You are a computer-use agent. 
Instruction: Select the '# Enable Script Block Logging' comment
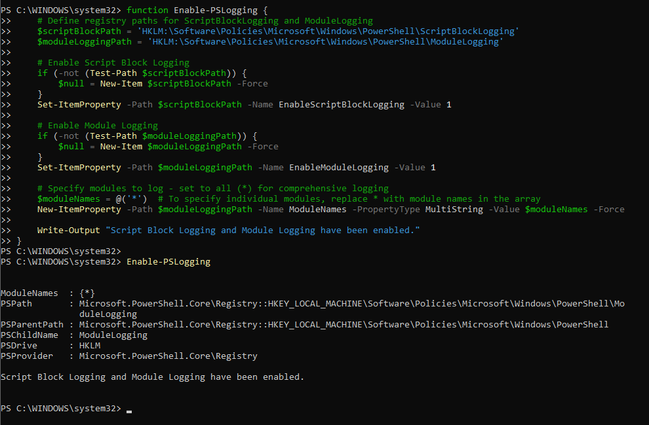tap(113, 63)
